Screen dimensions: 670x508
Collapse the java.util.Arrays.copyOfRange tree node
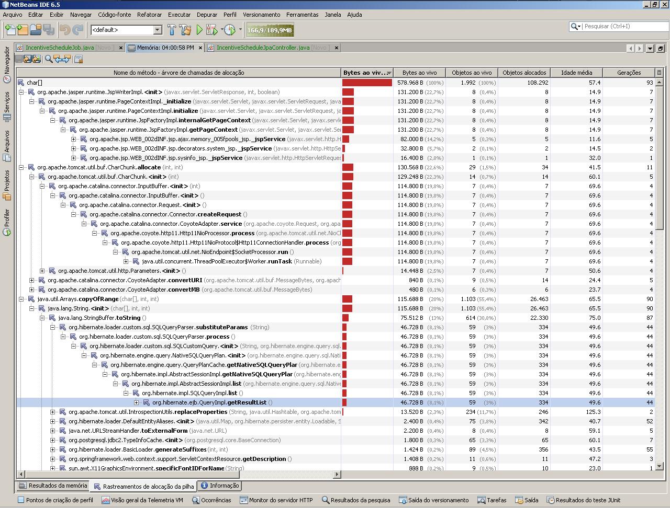click(21, 299)
